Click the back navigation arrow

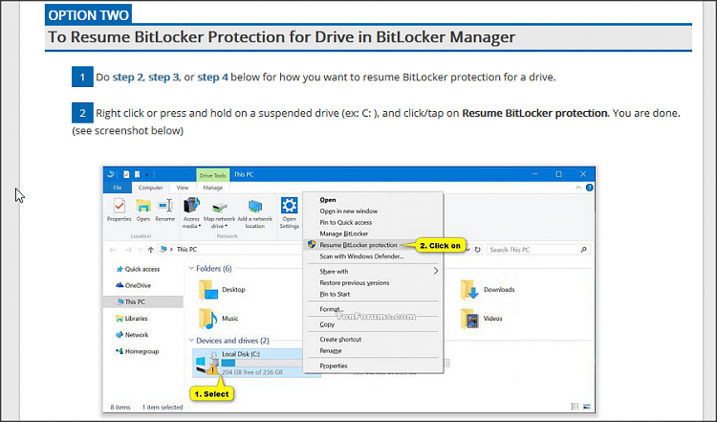(113, 250)
